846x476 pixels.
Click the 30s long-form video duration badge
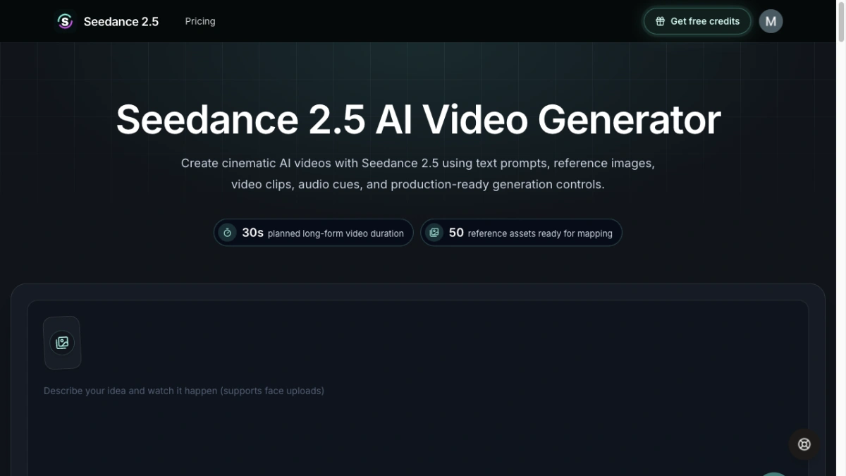(x=314, y=233)
